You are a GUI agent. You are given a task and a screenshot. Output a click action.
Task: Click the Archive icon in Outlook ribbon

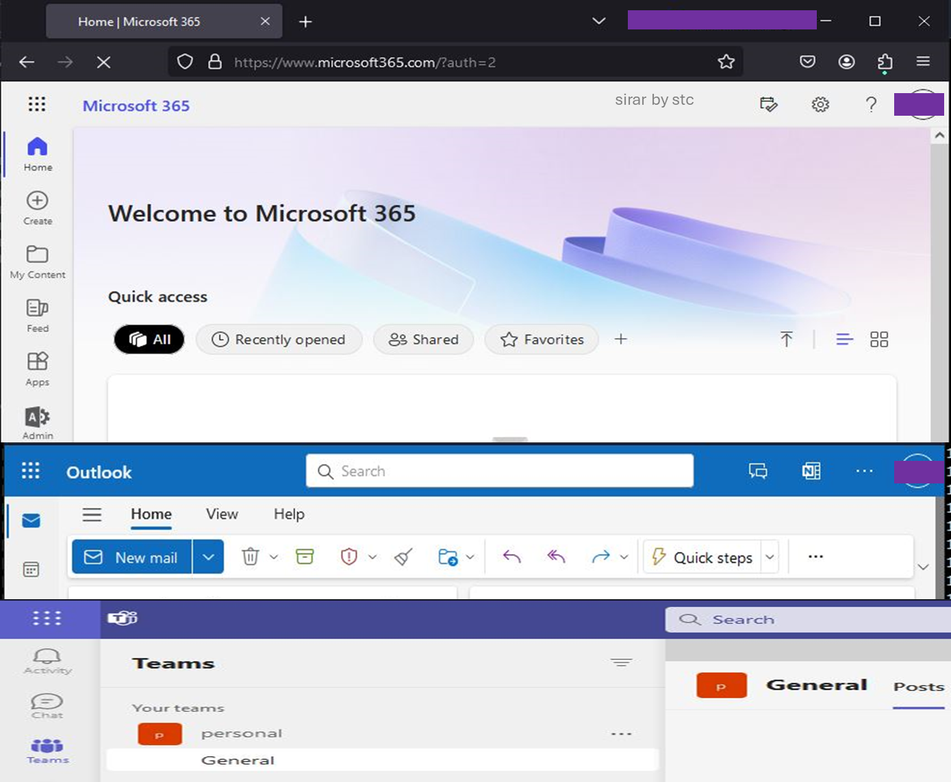(x=305, y=556)
